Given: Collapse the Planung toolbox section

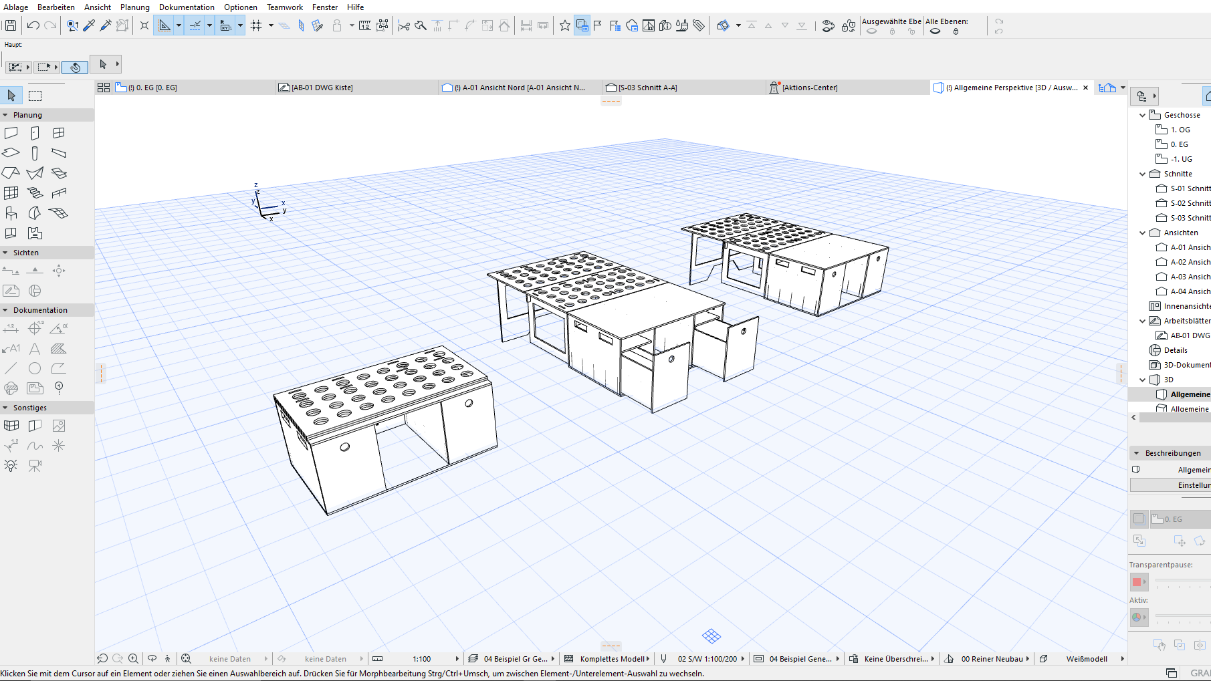Looking at the screenshot, I should pos(5,115).
